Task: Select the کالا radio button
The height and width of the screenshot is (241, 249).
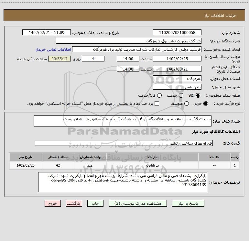Action: pos(198,95)
